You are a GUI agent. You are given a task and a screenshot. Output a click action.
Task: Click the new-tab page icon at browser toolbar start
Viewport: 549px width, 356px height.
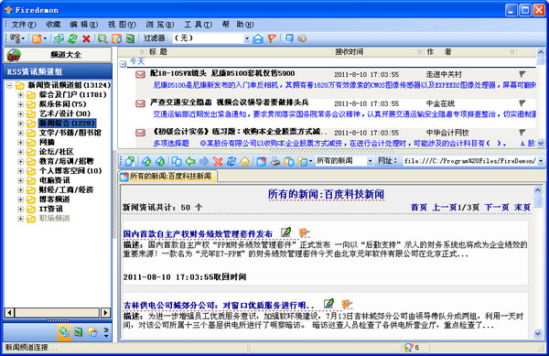click(x=130, y=161)
